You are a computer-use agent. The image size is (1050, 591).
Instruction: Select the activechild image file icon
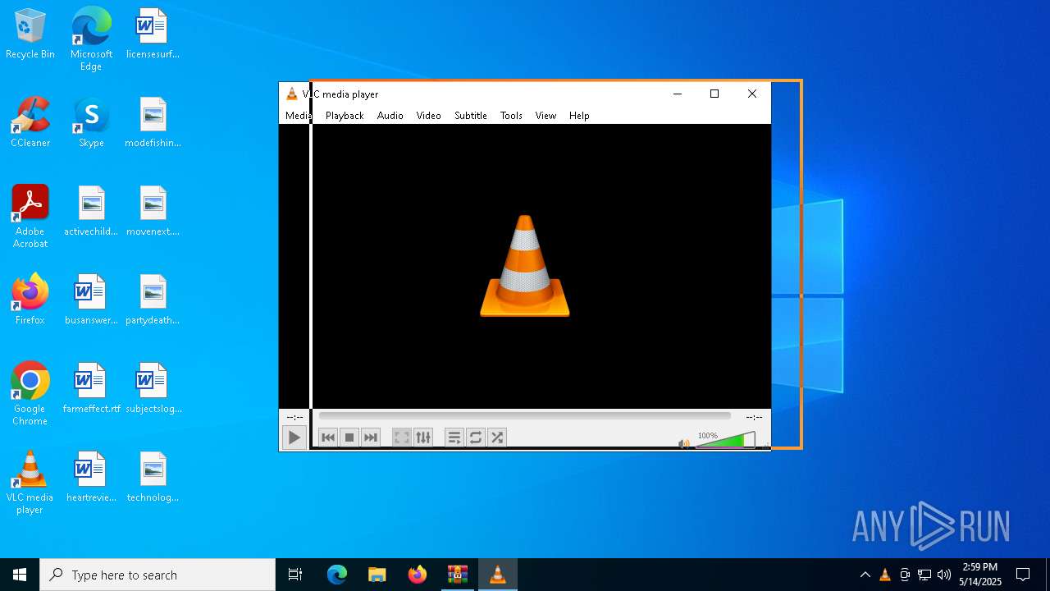[91, 212]
